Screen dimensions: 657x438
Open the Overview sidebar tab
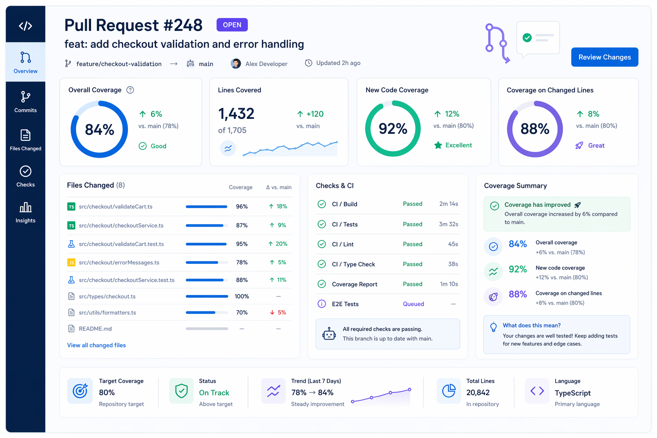click(x=25, y=62)
